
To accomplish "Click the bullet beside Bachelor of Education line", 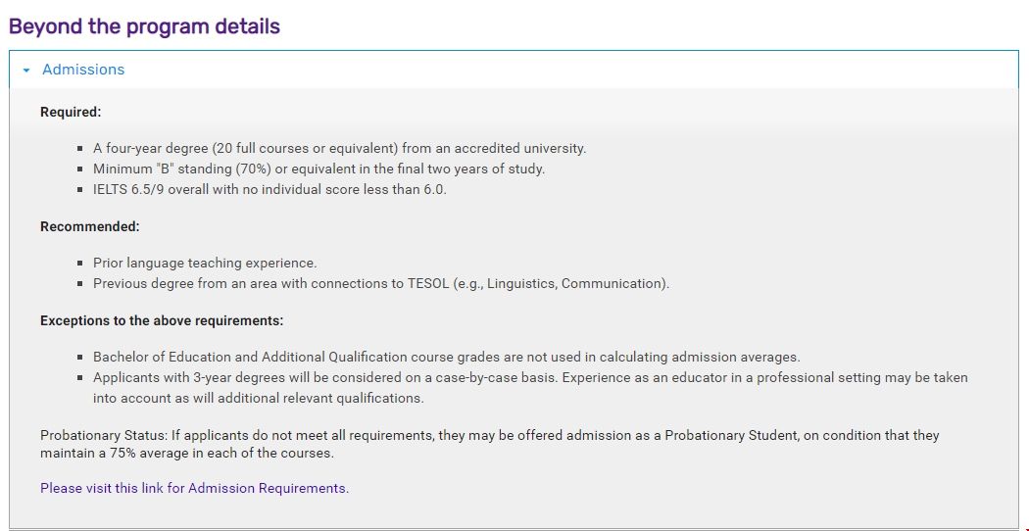I will click(x=80, y=358).
